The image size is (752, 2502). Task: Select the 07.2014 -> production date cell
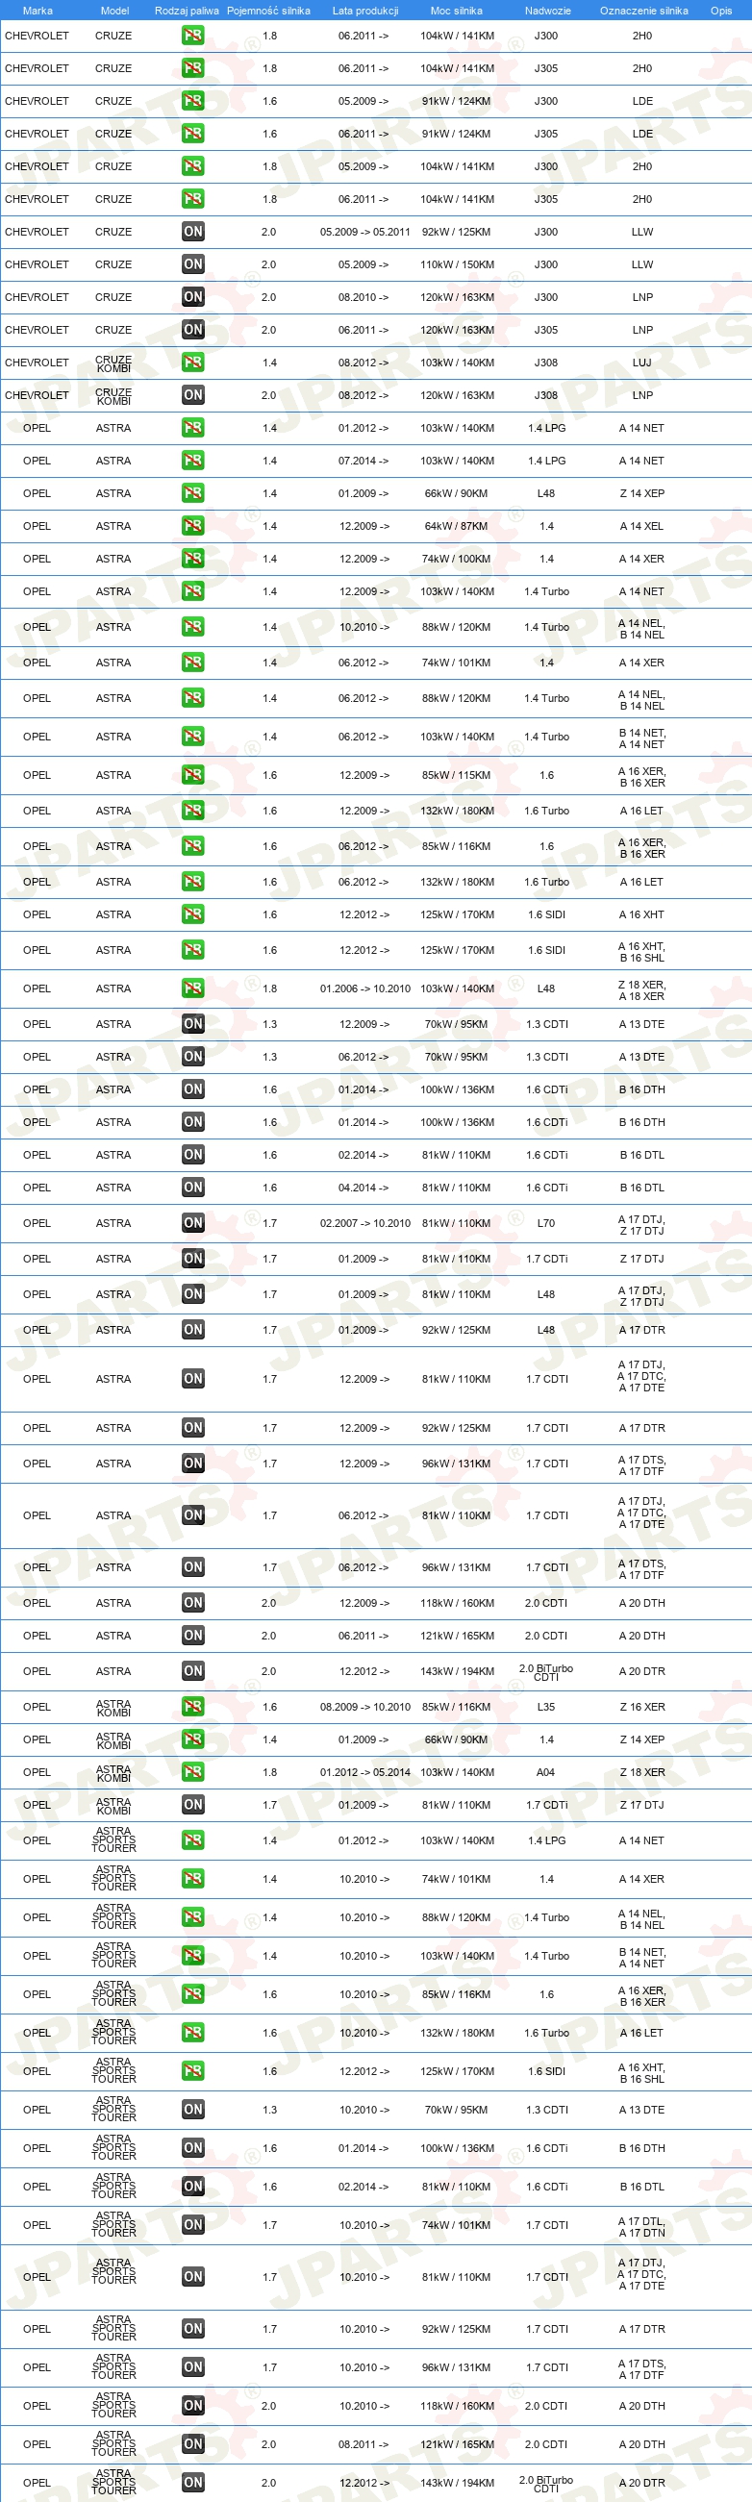(363, 461)
